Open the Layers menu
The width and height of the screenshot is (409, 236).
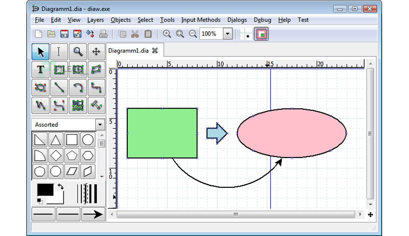(x=95, y=20)
